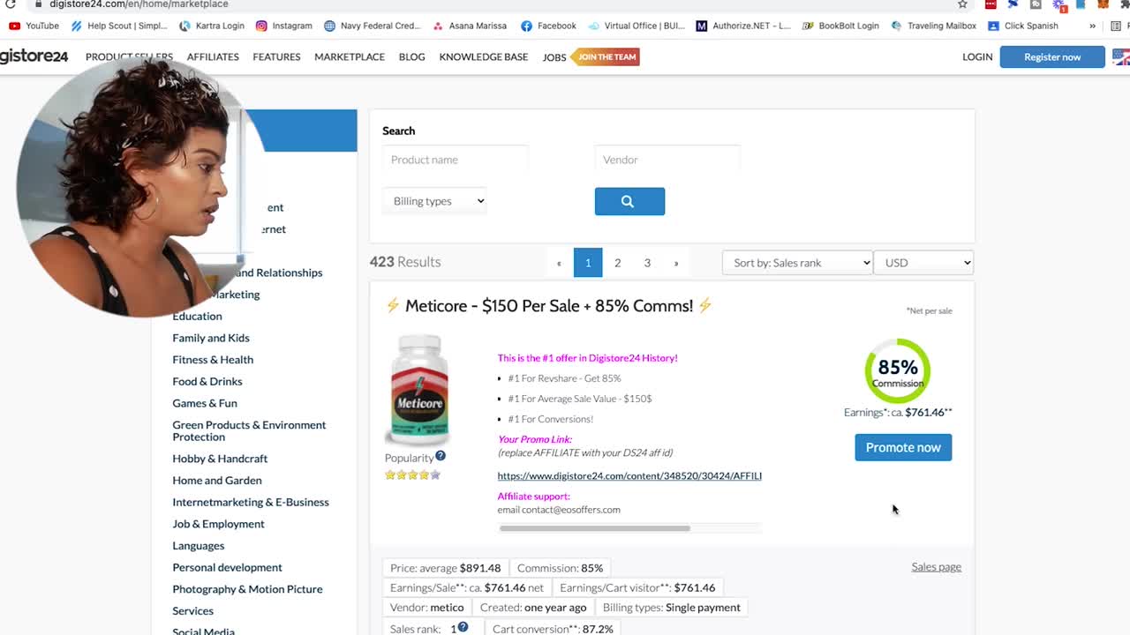This screenshot has height=635, width=1130.
Task: Select results page 2
Action: pos(617,263)
